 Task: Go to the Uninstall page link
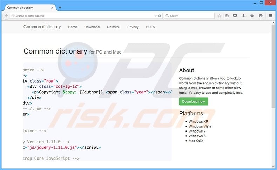114,27
